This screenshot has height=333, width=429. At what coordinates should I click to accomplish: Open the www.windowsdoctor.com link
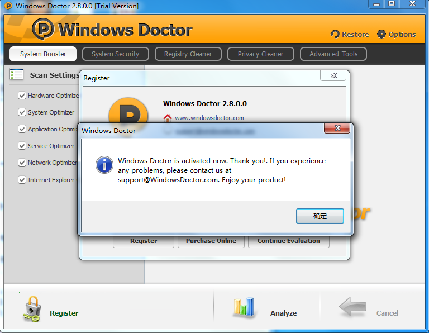coord(209,118)
